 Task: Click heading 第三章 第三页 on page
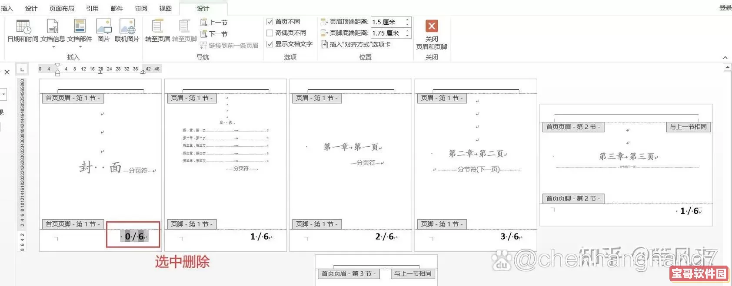627,156
